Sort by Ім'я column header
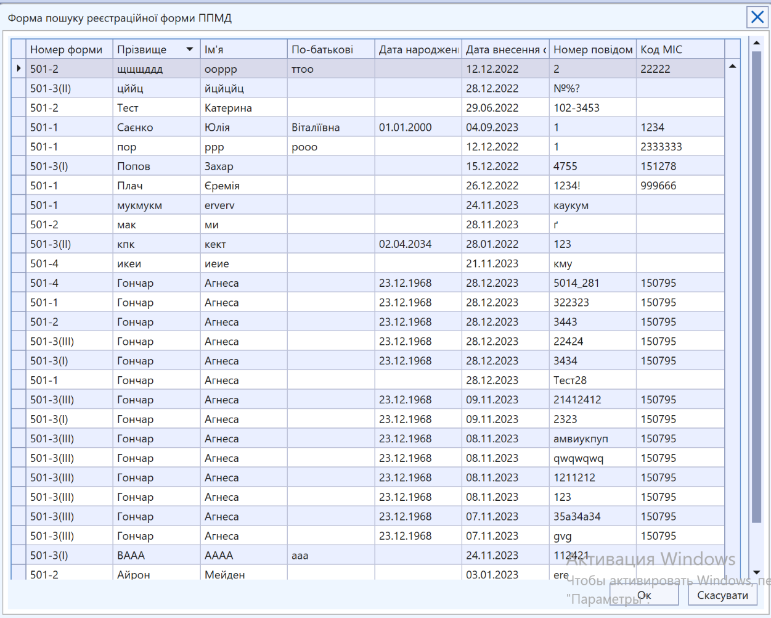This screenshot has width=771, height=618. (244, 49)
